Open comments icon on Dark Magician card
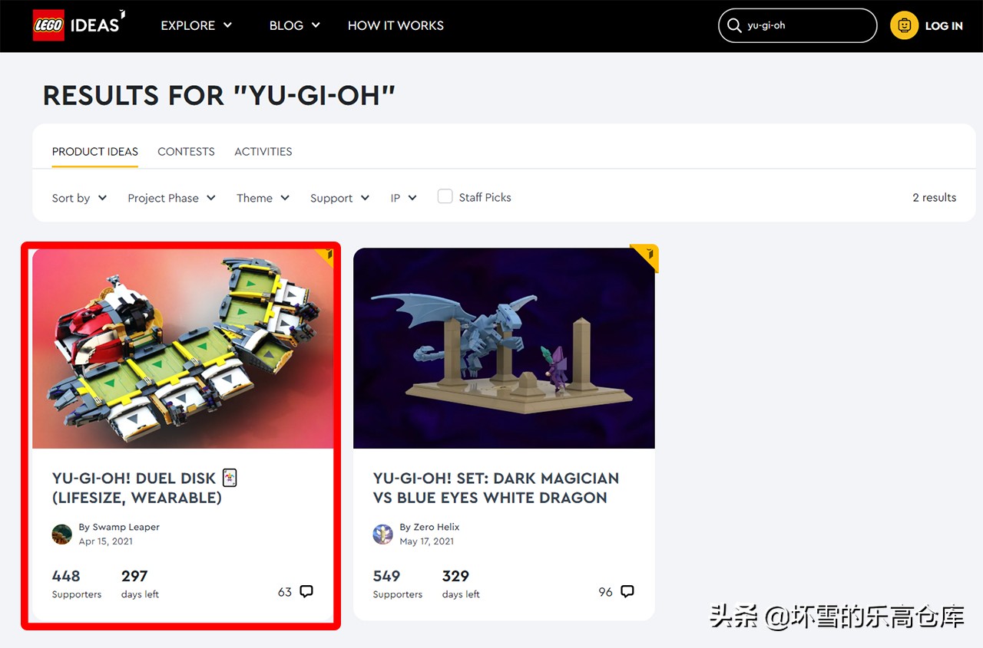Screen dimensions: 983x648 tap(627, 591)
